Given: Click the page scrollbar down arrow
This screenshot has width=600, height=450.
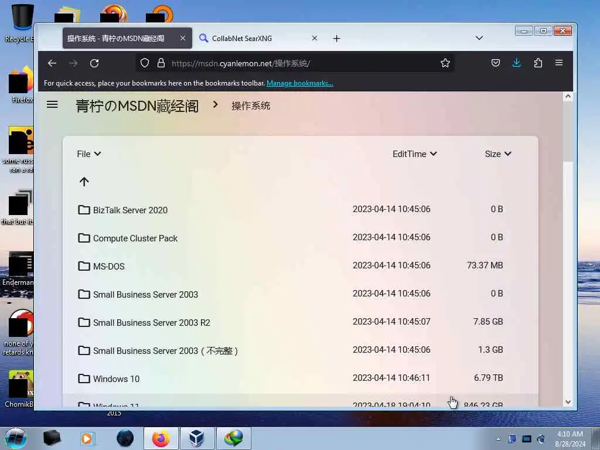Looking at the screenshot, I should pos(568,402).
